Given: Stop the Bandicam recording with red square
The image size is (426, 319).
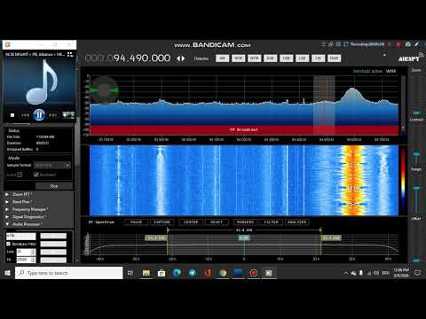Looking at the screenshot, I should tap(398, 44).
